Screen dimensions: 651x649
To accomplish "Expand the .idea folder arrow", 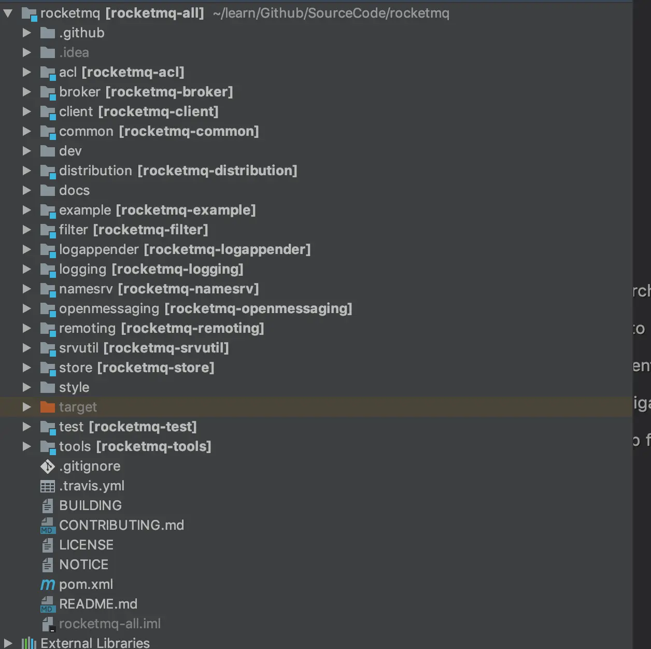I will point(27,52).
